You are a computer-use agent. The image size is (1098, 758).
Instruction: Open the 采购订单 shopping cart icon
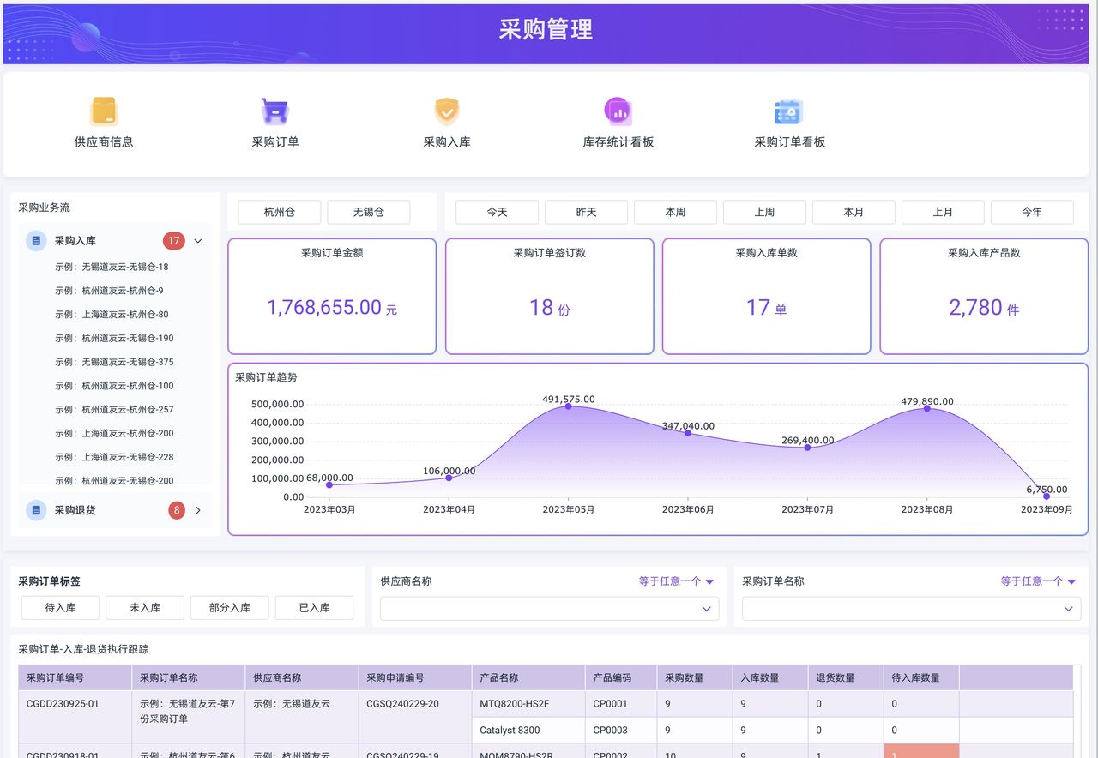pos(274,111)
